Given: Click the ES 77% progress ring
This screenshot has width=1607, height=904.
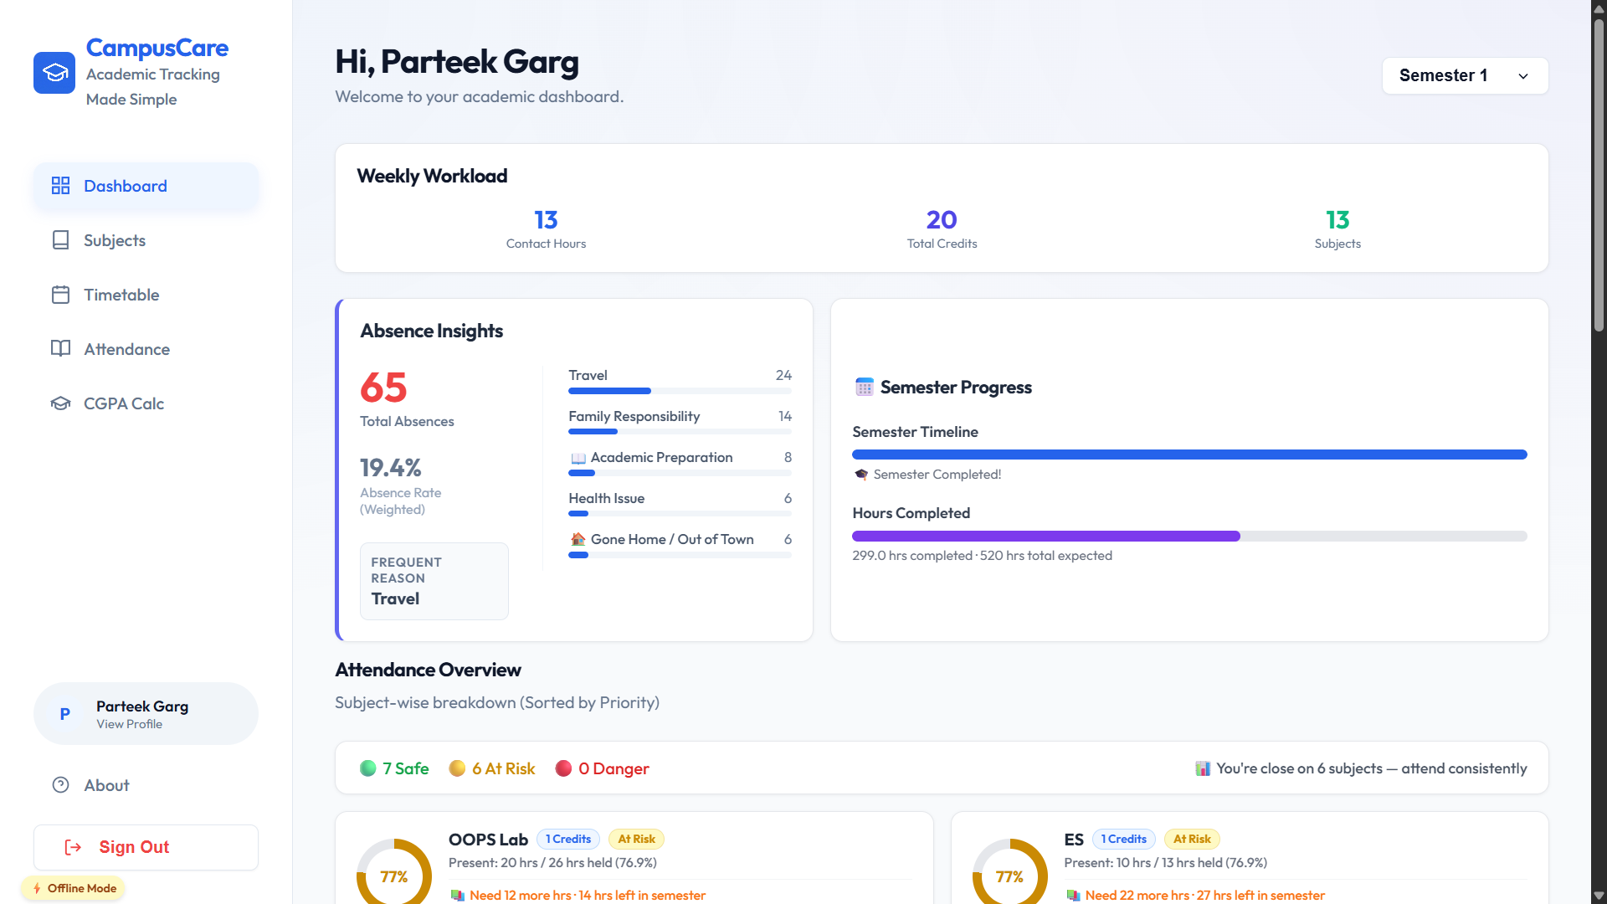Looking at the screenshot, I should click(x=1009, y=871).
